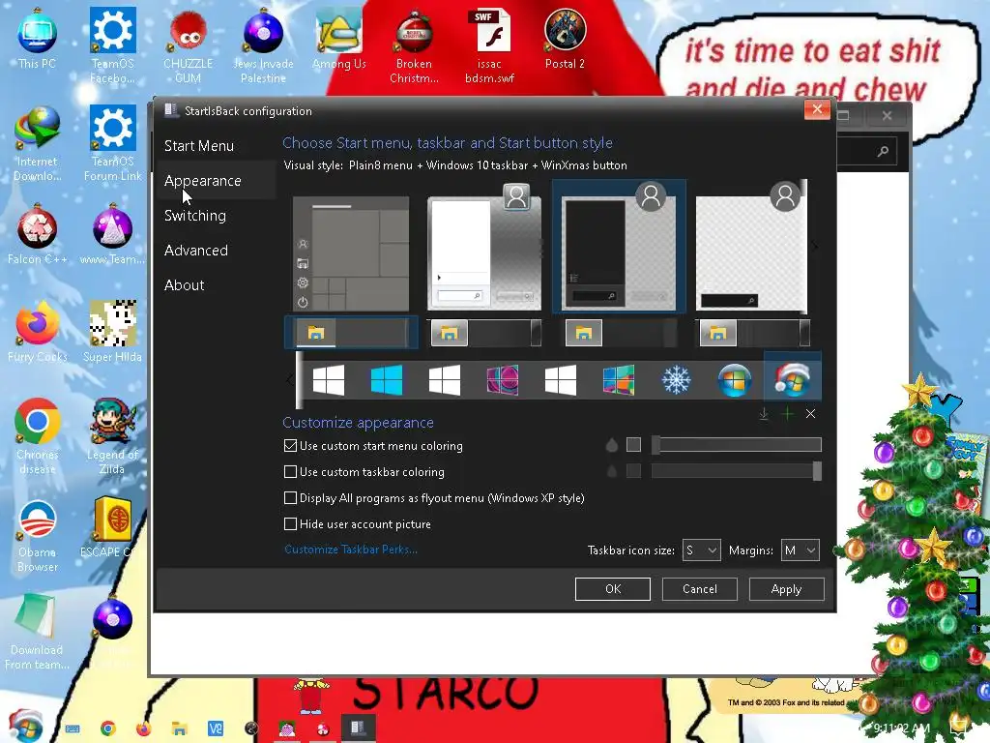Check Hide user account picture

(290, 523)
